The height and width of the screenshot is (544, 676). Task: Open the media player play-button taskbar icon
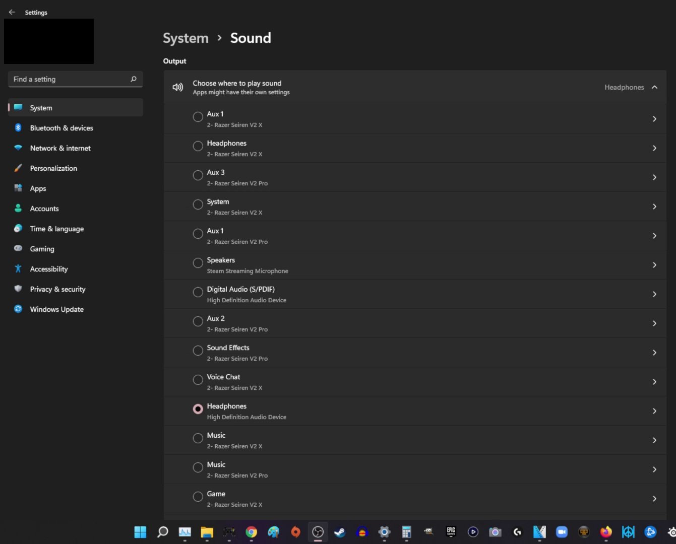click(x=473, y=532)
